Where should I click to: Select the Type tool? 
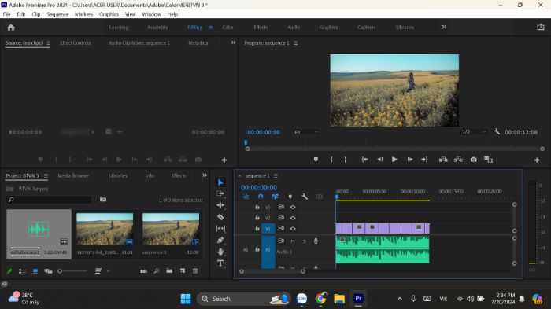[220, 263]
